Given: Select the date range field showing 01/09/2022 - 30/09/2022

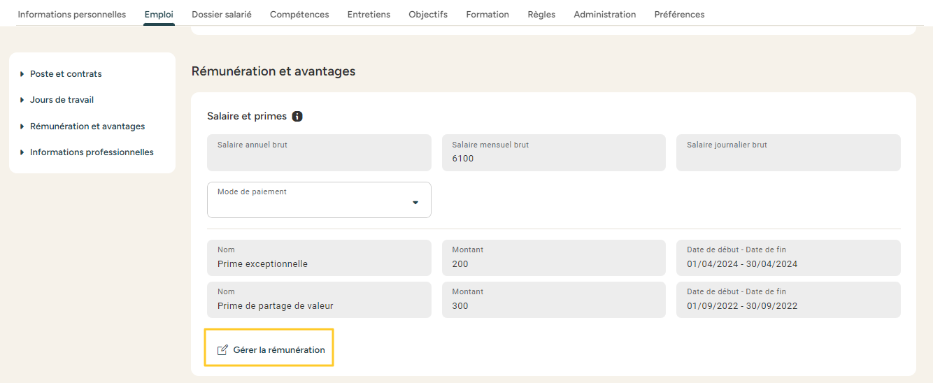Looking at the screenshot, I should (788, 300).
